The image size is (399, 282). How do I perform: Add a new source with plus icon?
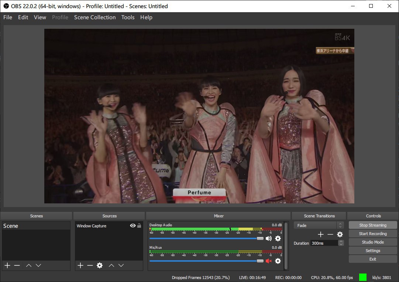pyautogui.click(x=80, y=265)
